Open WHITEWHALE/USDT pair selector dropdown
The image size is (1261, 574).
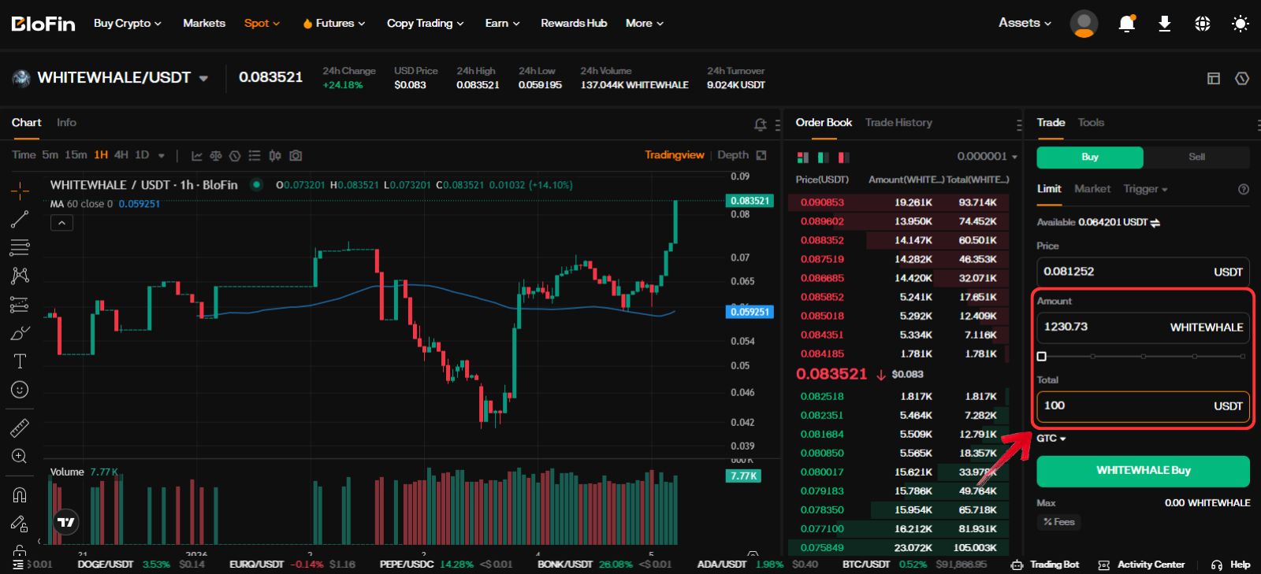tap(203, 78)
